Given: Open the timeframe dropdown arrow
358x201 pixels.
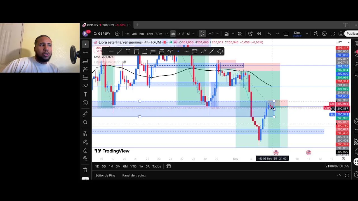Looking at the screenshot, I should tap(194, 34).
